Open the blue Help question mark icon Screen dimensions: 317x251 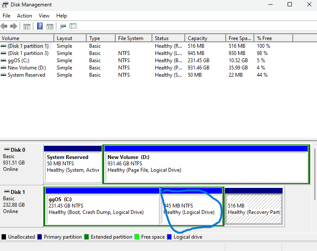point(40,26)
